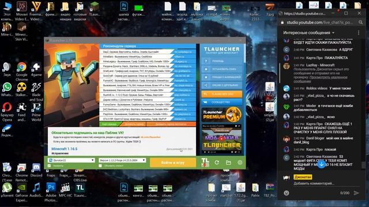
Task: Click the VK community icon in TLauncher sidebar
Action: 205,102
